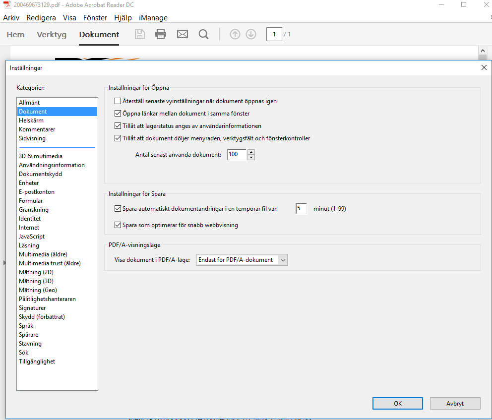492x420 pixels.
Task: Increase 'Antal senast använda dokument' with stepper arrow
Action: coord(251,152)
